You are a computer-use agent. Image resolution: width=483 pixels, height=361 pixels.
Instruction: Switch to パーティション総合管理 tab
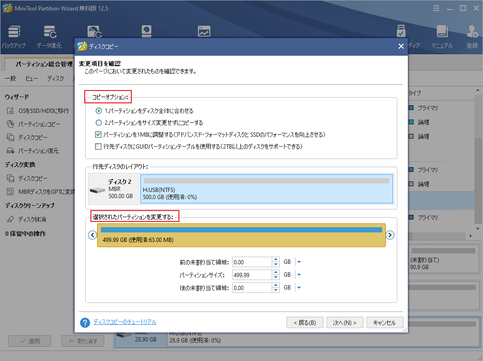point(44,64)
